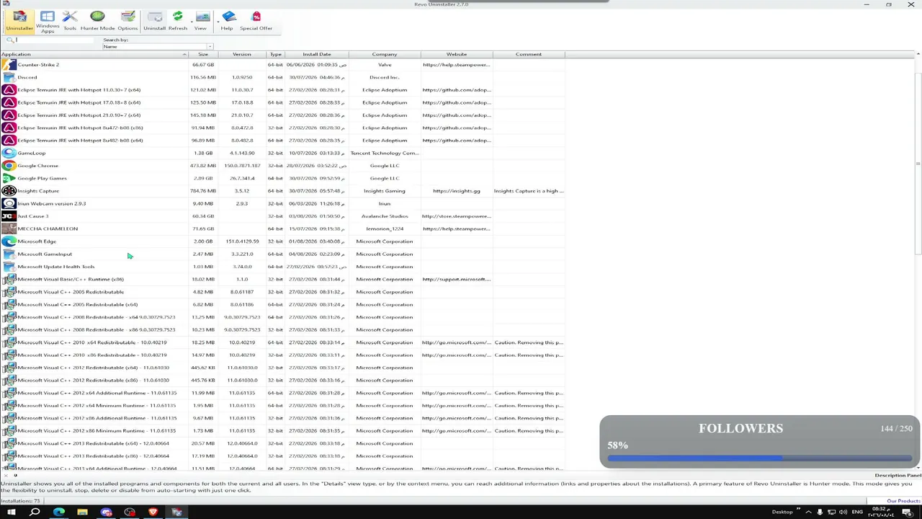Select the MECCHA CHAMELEON icon
This screenshot has width=922, height=519.
pos(9,229)
